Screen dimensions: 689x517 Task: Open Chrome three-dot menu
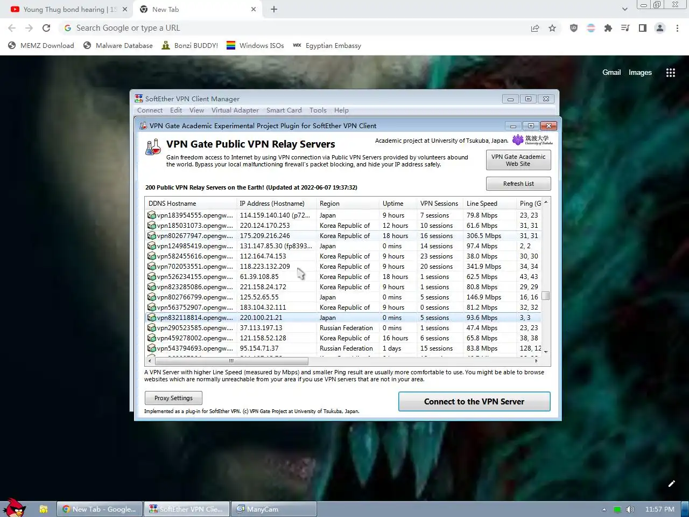677,28
